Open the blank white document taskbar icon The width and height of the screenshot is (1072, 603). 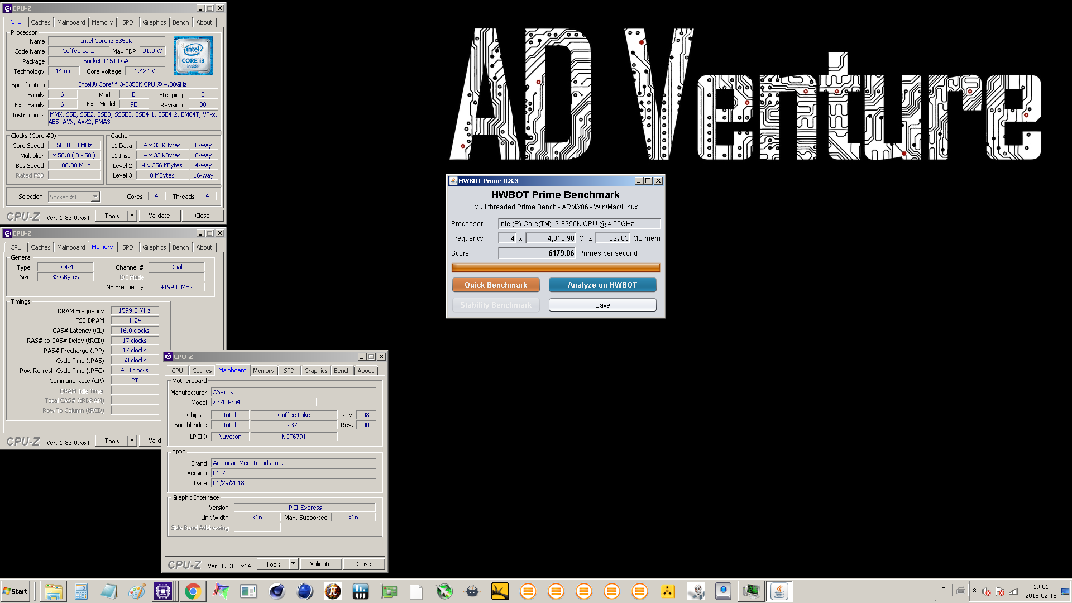(x=417, y=591)
